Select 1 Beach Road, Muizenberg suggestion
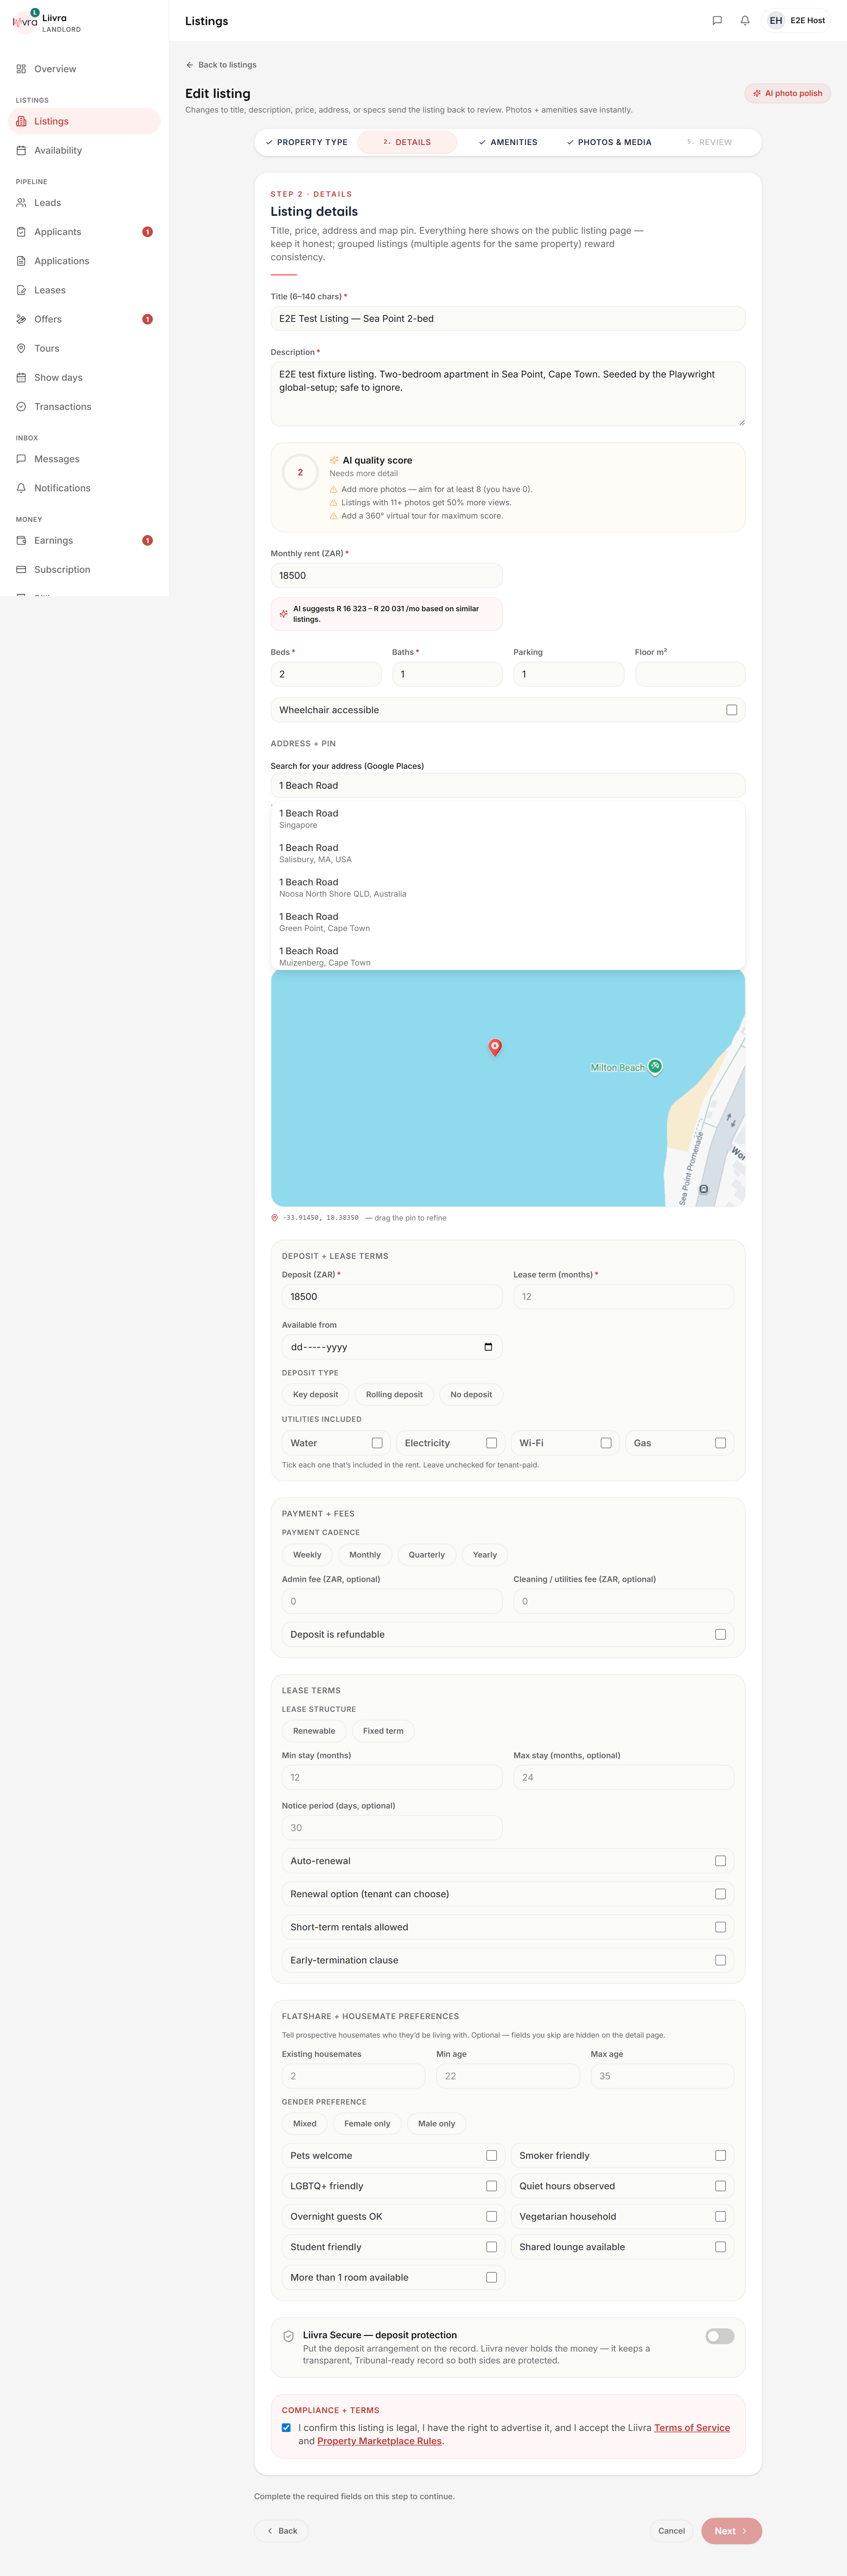The width and height of the screenshot is (847, 2576). (x=508, y=956)
